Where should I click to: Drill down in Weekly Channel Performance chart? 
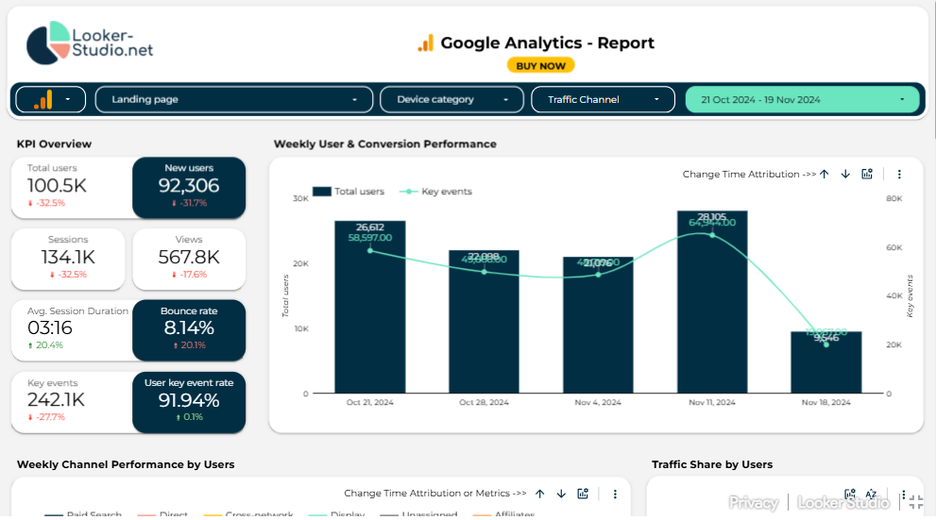pos(561,494)
